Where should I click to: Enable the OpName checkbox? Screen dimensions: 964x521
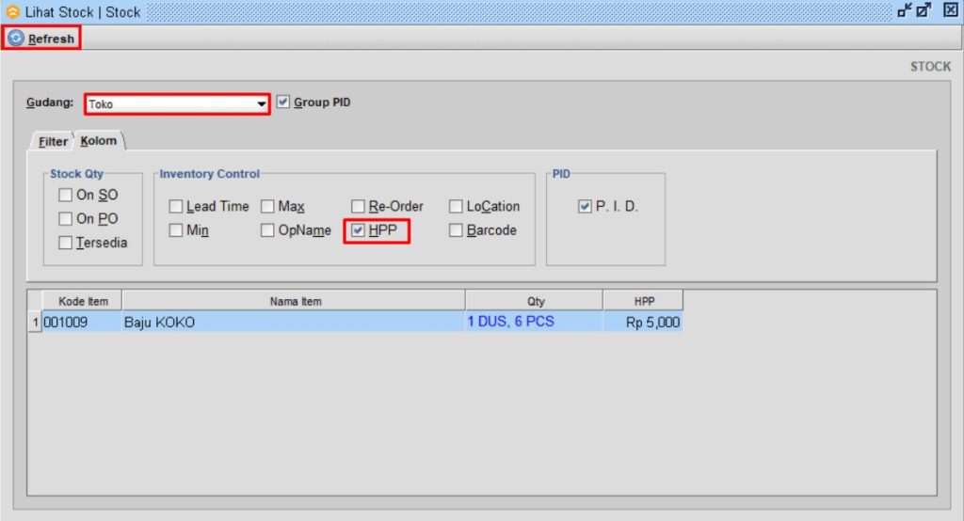267,230
